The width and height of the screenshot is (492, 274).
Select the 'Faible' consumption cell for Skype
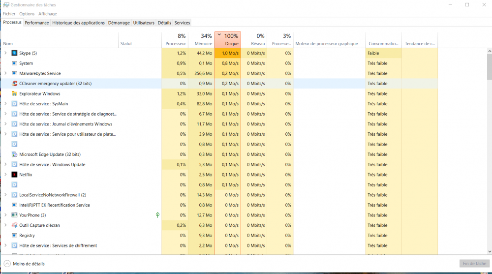[383, 53]
